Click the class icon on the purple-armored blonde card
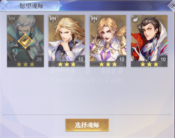175x138 pixels. (x=95, y=19)
